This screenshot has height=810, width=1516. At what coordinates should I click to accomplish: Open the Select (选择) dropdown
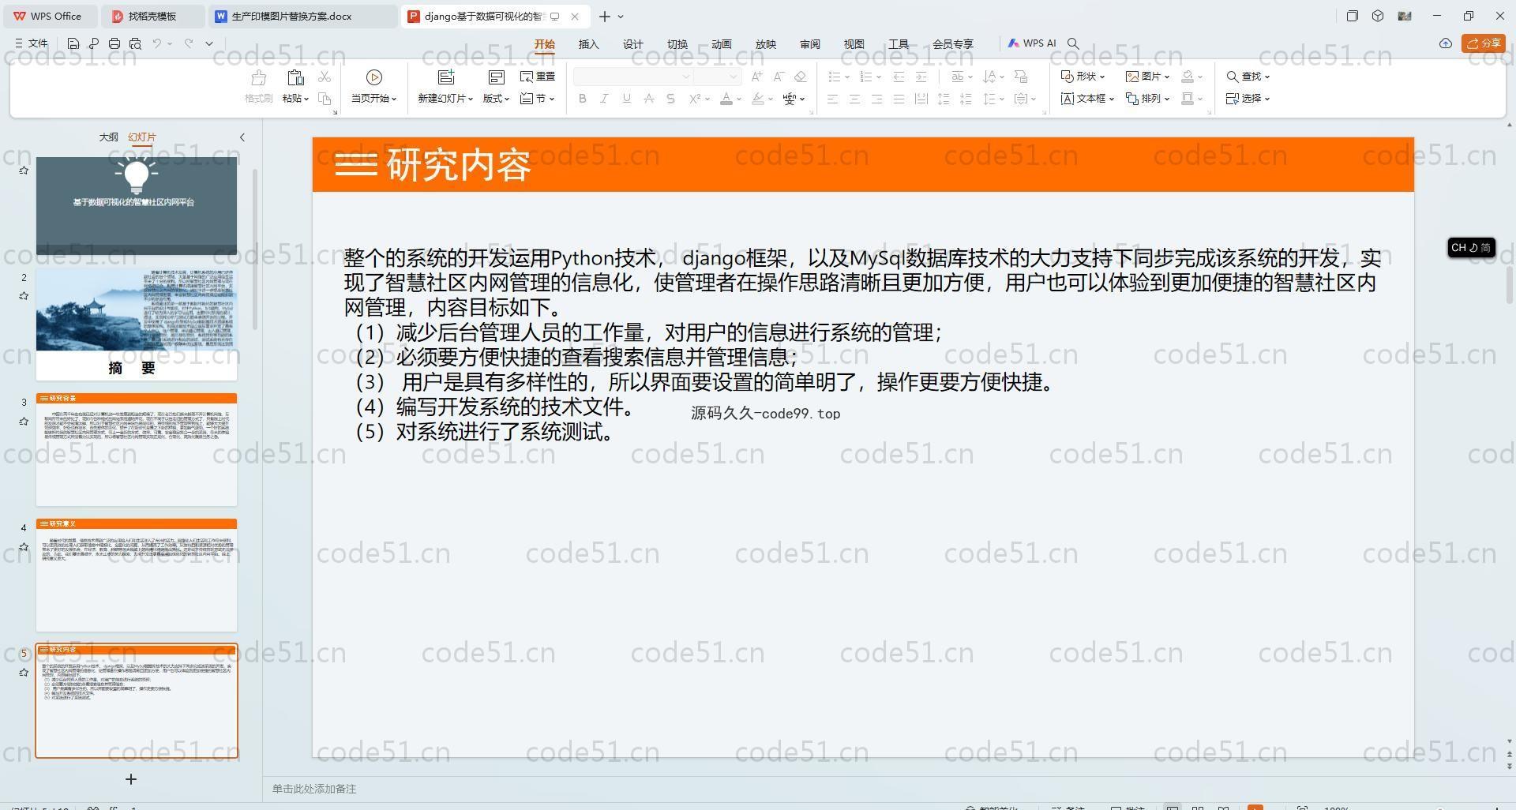pos(1248,99)
